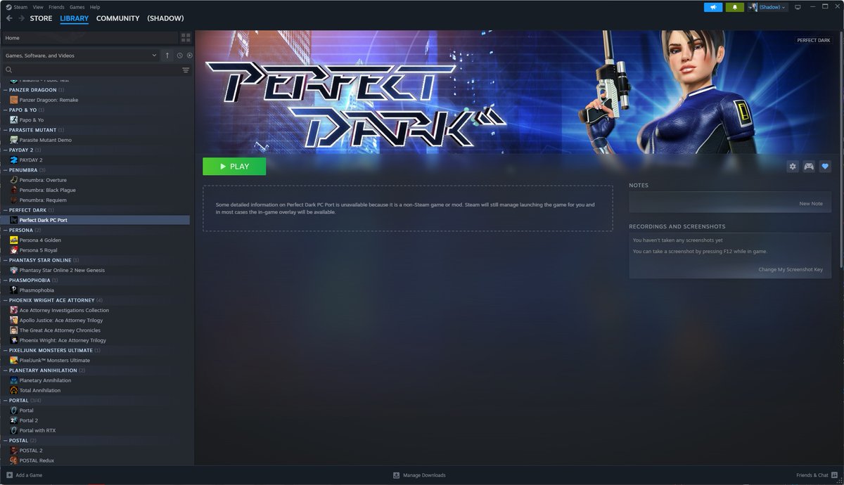Open game settings gear for Perfect Dark
844x485 pixels.
[793, 167]
